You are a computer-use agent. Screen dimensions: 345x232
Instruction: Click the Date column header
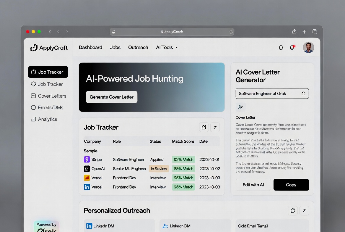tap(204, 141)
